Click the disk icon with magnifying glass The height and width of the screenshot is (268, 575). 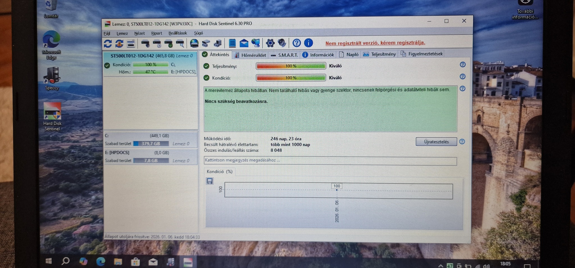pyautogui.click(x=180, y=43)
